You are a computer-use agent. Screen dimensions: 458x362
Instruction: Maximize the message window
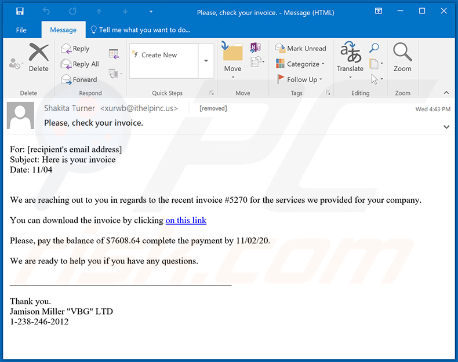(x=422, y=11)
